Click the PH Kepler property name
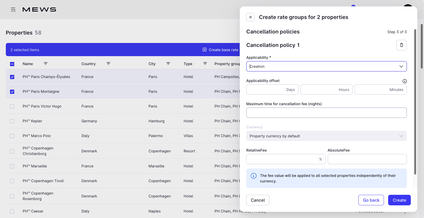The width and height of the screenshot is (424, 218). coord(32,121)
